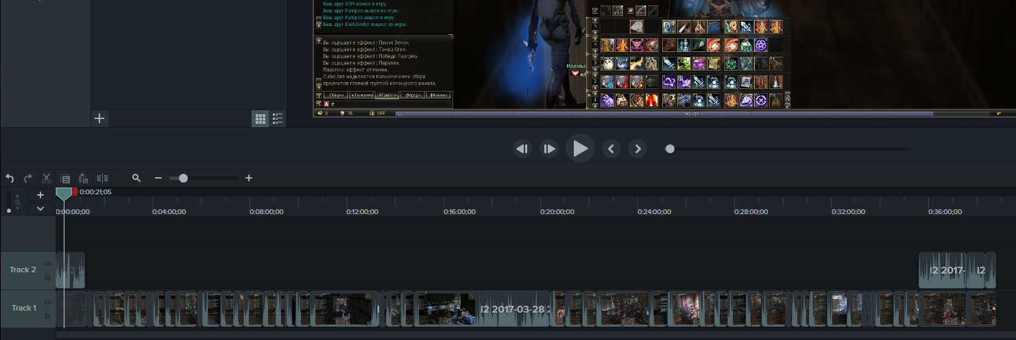Click the timeline zoom magnifier icon

coord(136,178)
